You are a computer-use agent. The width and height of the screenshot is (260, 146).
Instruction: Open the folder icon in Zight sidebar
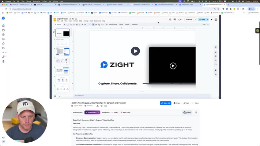click(3, 30)
